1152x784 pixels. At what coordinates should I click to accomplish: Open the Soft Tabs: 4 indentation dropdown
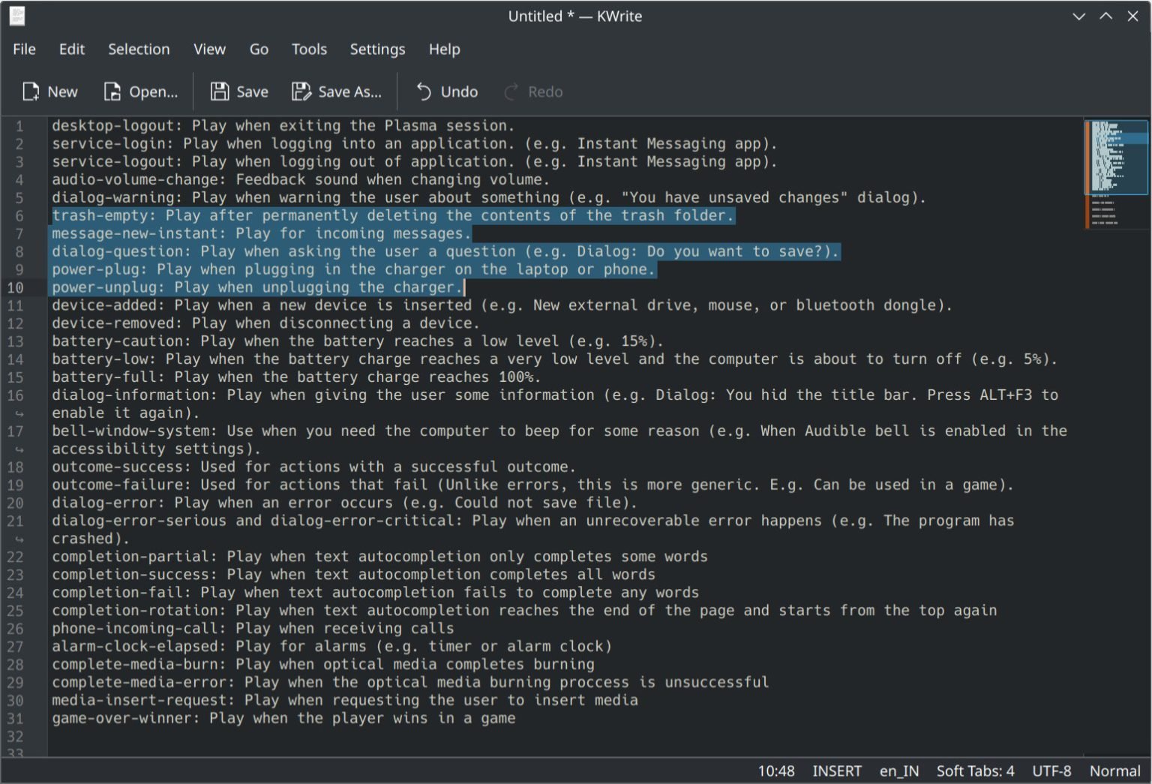point(974,771)
